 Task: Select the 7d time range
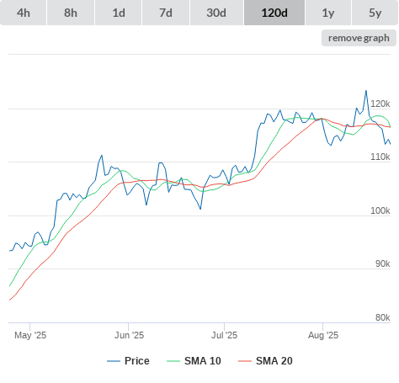(x=166, y=13)
